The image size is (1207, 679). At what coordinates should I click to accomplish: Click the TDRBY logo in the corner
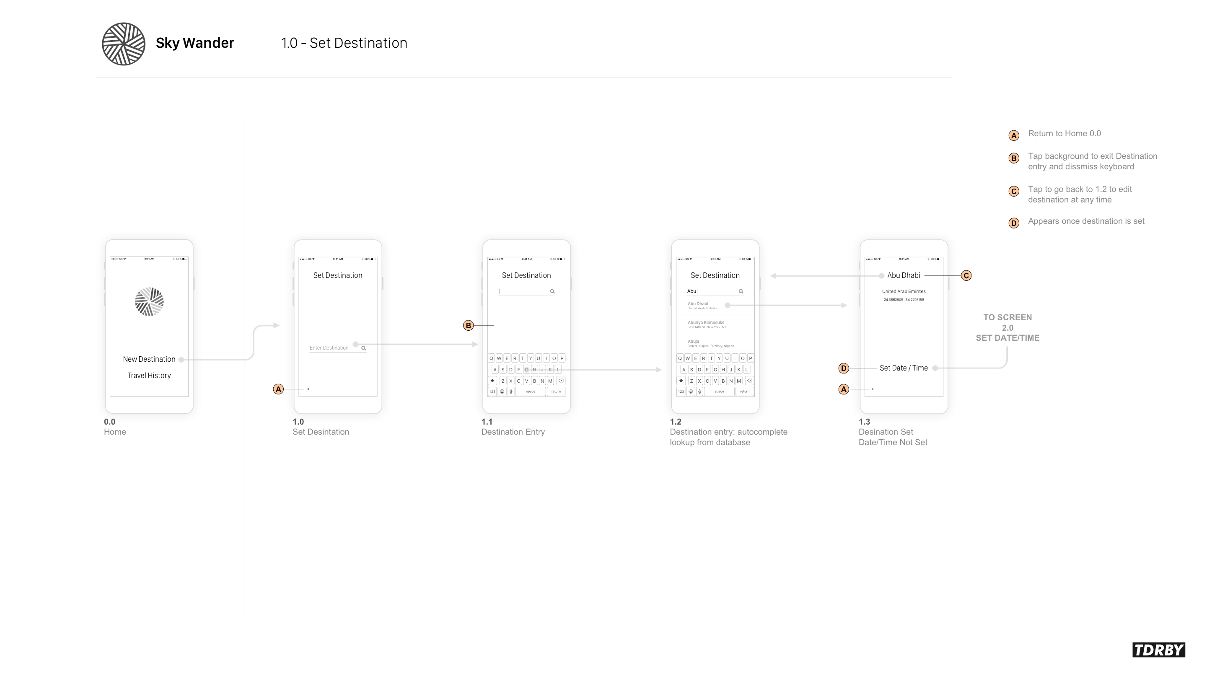click(1158, 650)
